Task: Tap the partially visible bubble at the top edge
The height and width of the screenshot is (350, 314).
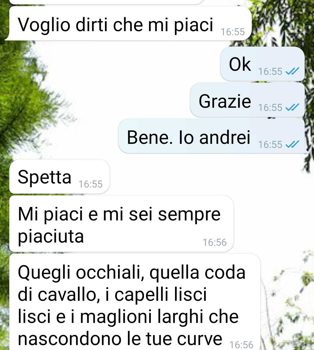Action: point(107,2)
